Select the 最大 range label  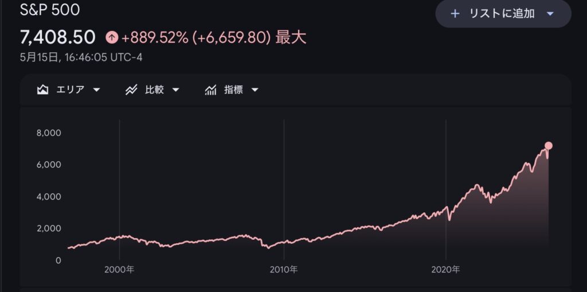(x=291, y=37)
